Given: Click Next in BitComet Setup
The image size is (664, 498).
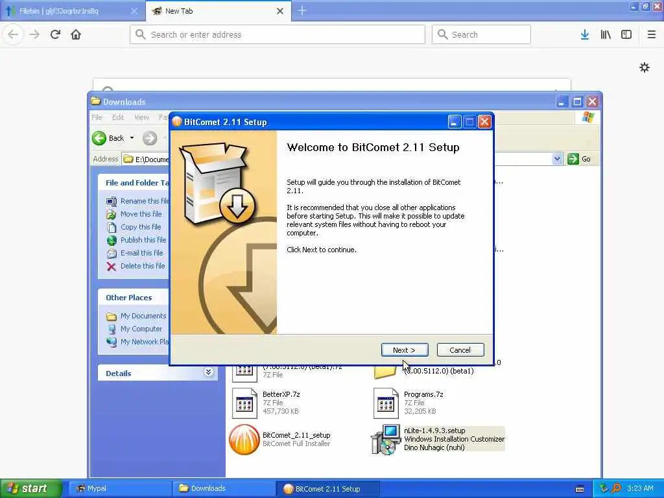Looking at the screenshot, I should pos(405,350).
